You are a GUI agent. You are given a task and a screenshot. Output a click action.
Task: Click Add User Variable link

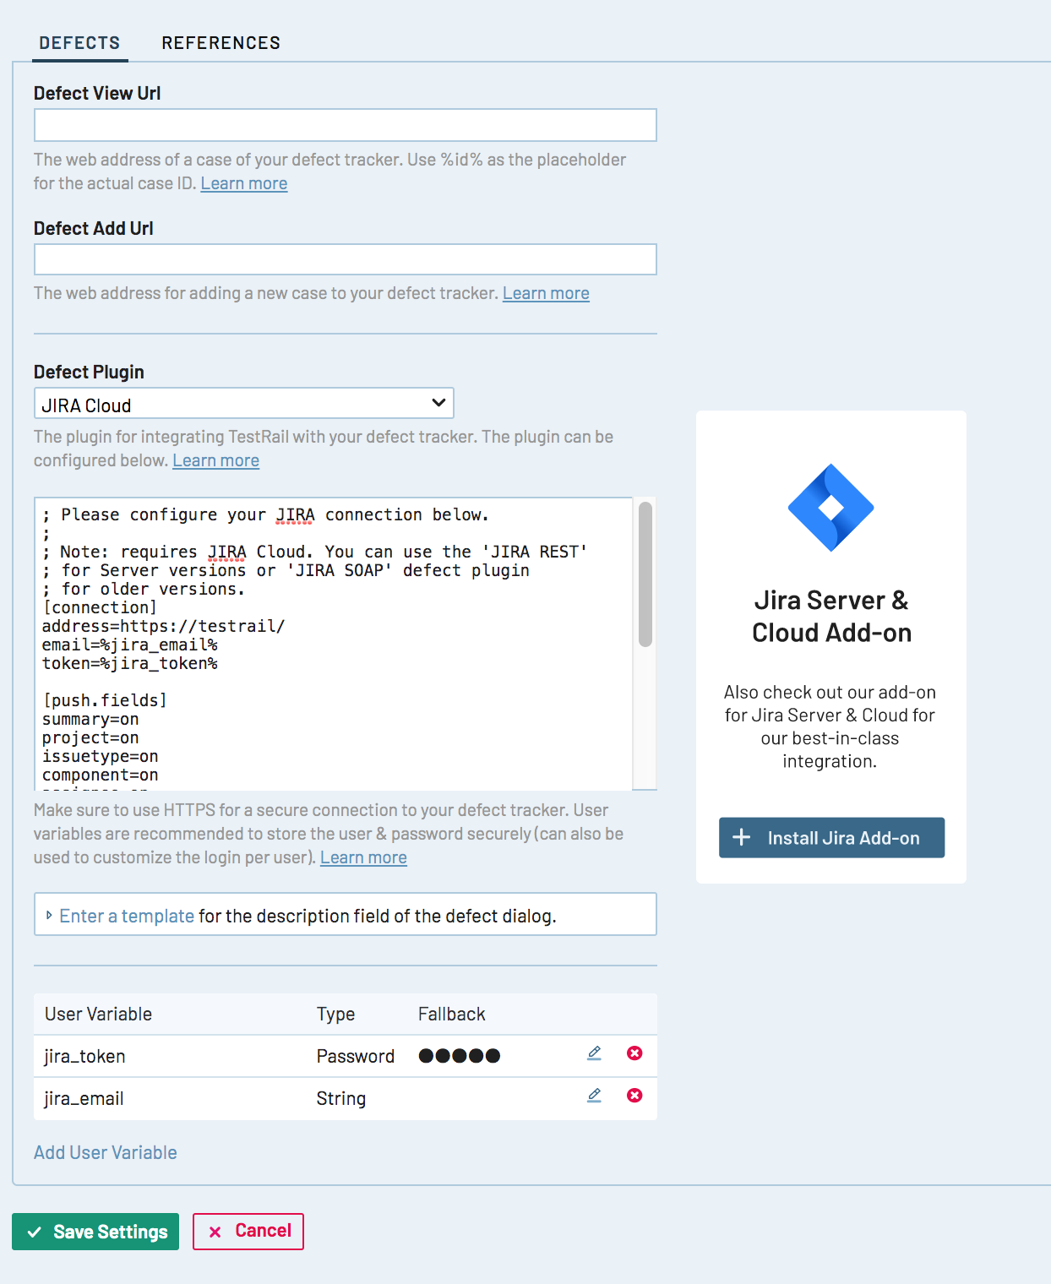106,1152
